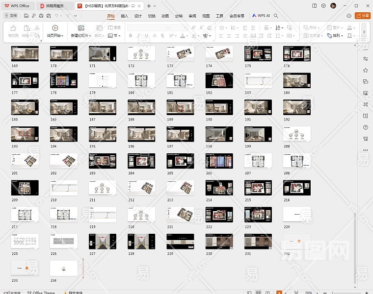The width and height of the screenshot is (373, 294).
Task: Click the settings sliders icon in right sidebar
Action: coord(366,59)
